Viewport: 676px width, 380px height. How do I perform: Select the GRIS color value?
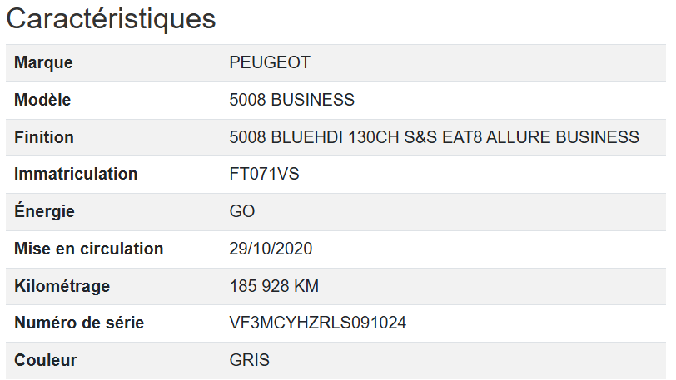(249, 361)
